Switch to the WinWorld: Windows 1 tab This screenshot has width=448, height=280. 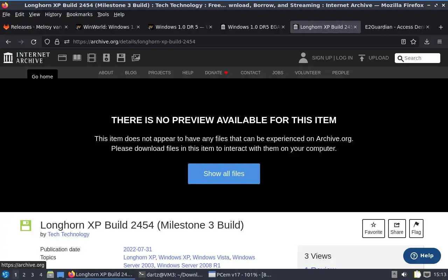click(x=108, y=27)
